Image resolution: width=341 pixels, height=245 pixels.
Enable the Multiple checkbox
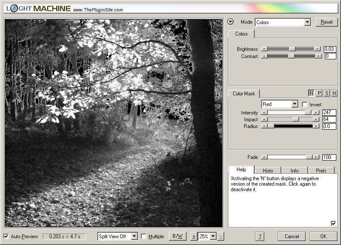click(x=143, y=236)
